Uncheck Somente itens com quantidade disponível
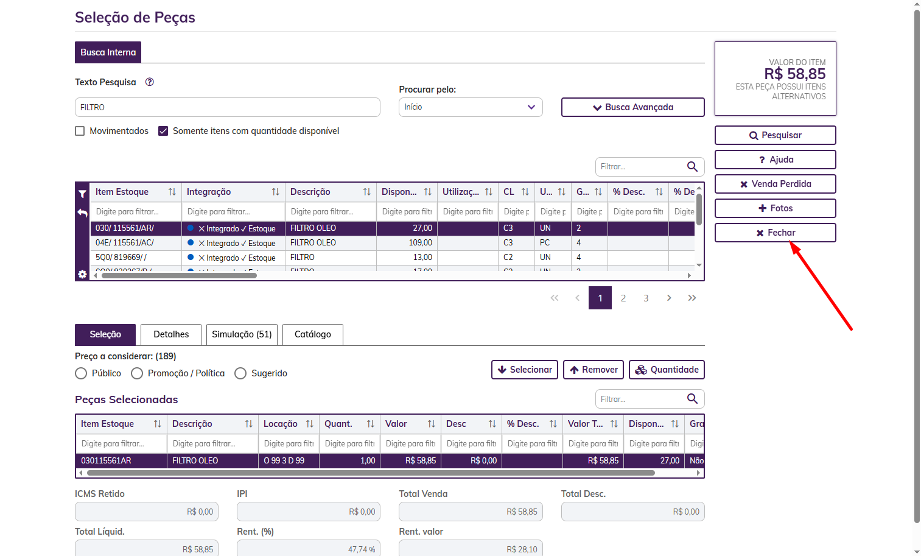Screen dimensions: 921x556 coord(163,131)
